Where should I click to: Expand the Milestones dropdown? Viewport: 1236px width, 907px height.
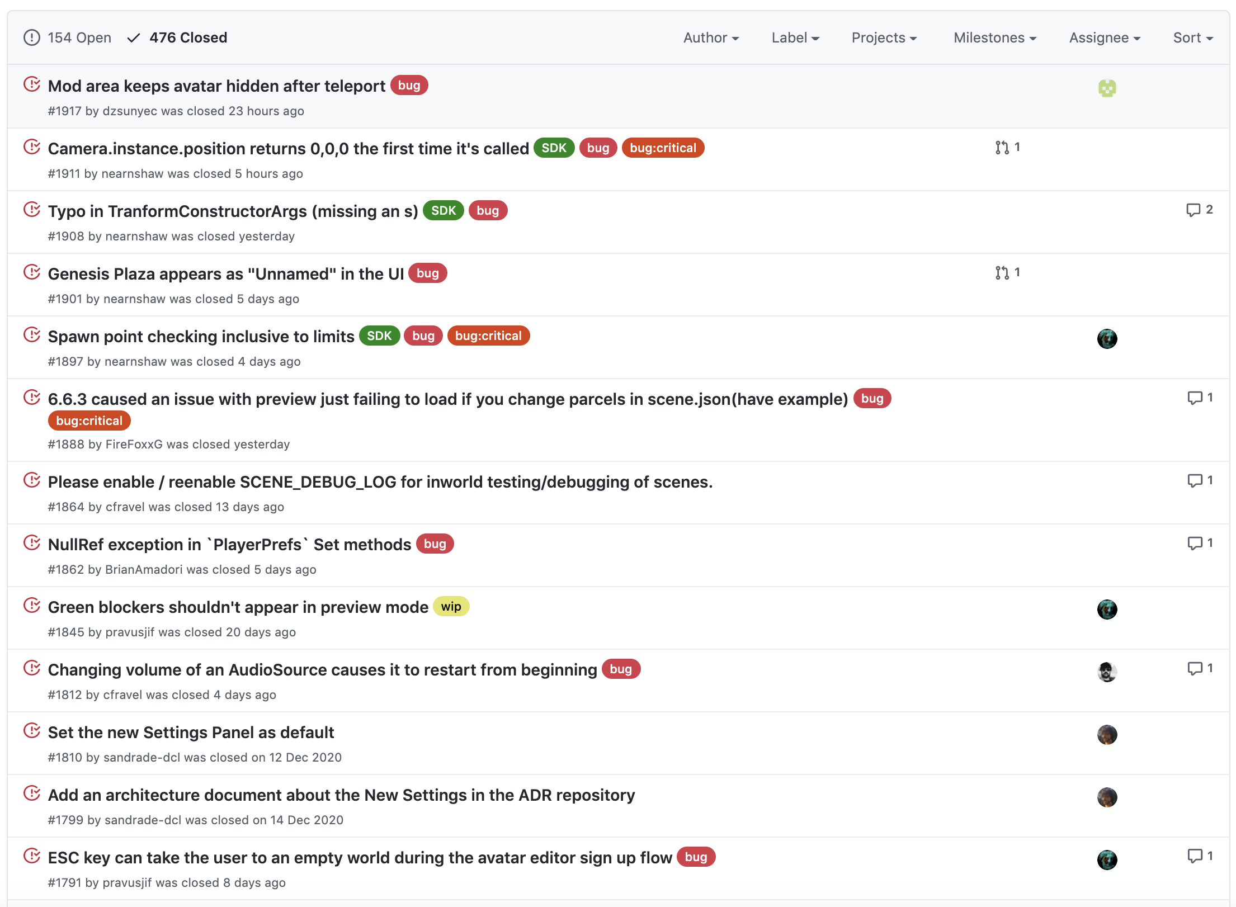[994, 38]
